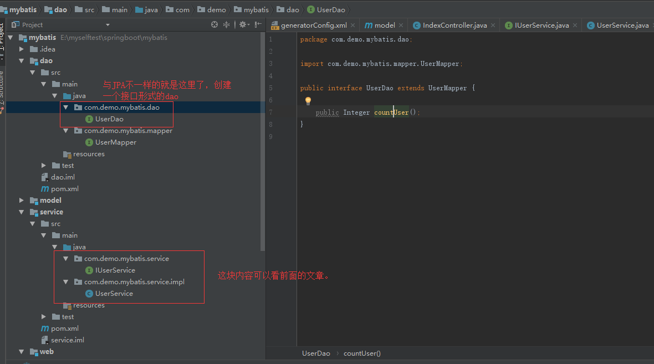
Task: Click the Project panel vertical scrollbar
Action: tap(262, 142)
